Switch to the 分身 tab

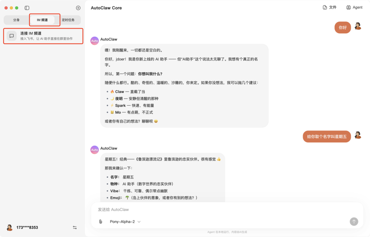[16, 20]
